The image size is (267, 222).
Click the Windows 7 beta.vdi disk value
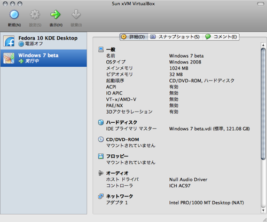coord(209,129)
